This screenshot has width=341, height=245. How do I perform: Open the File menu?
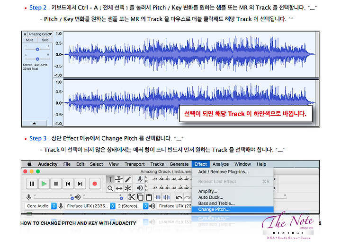coord(67,164)
